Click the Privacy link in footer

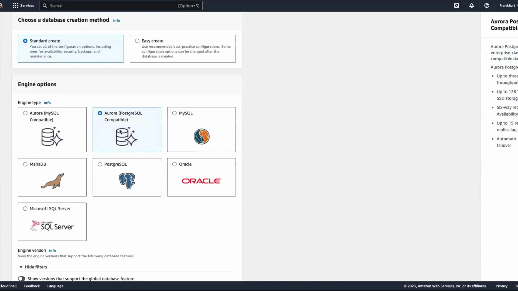pyautogui.click(x=501, y=286)
